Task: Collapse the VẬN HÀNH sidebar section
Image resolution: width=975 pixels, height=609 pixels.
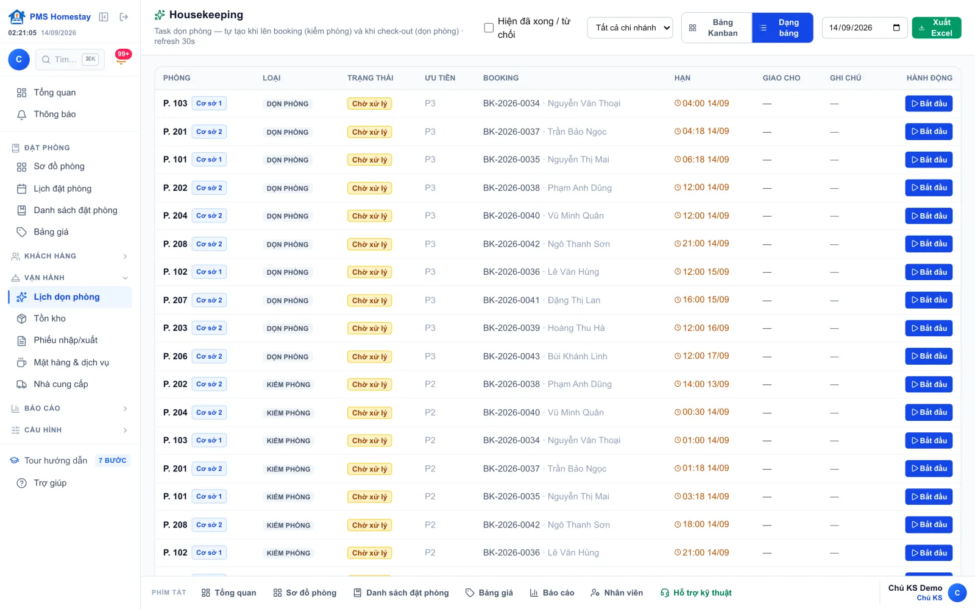Action: pyautogui.click(x=70, y=278)
